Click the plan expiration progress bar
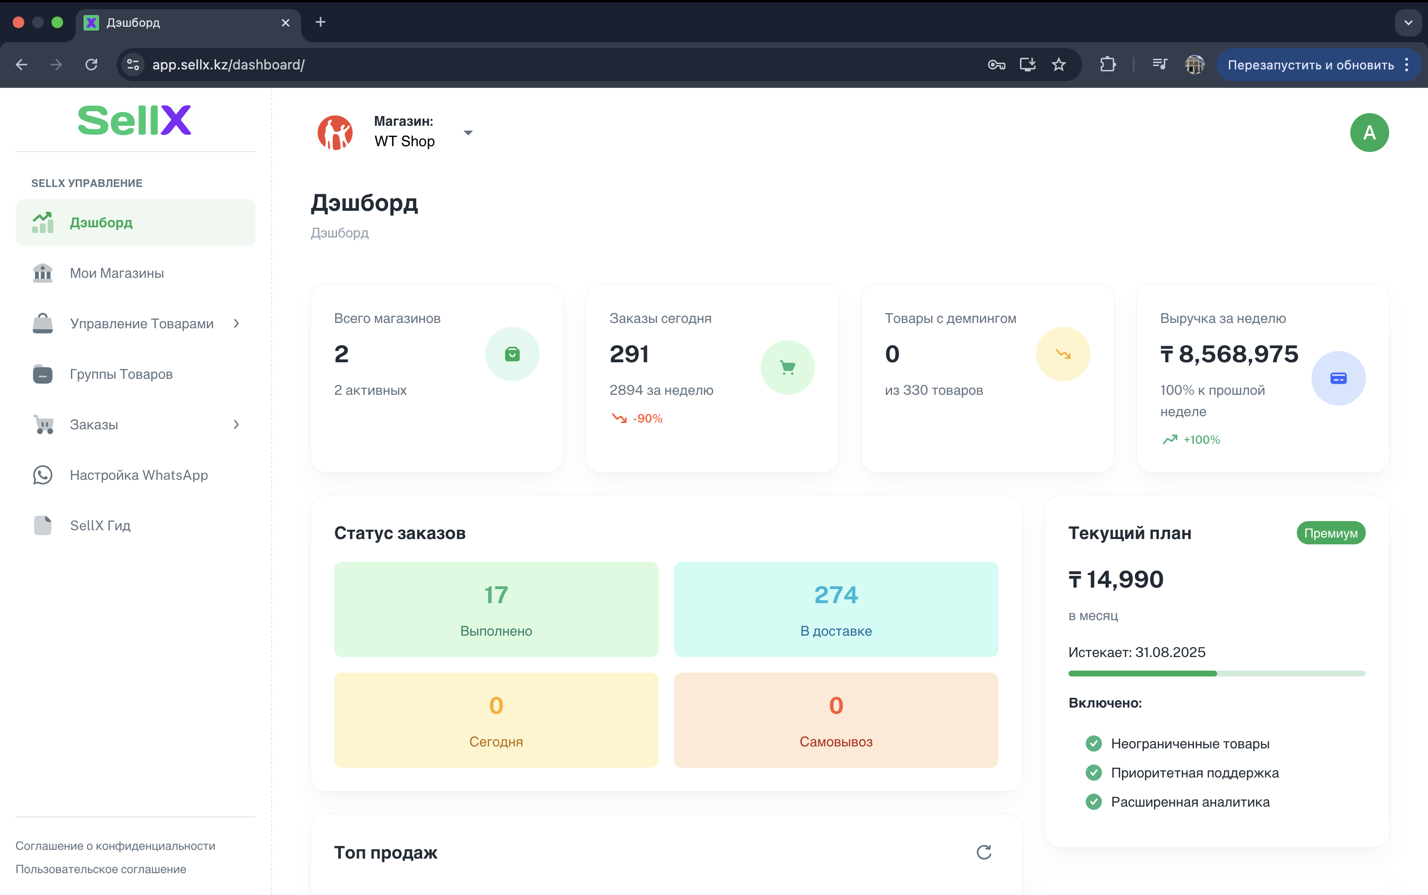This screenshot has width=1428, height=895. click(x=1216, y=674)
